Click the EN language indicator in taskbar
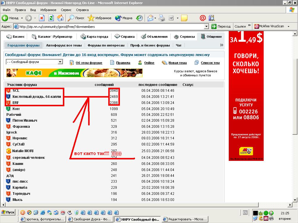 pyautogui.click(x=245, y=213)
